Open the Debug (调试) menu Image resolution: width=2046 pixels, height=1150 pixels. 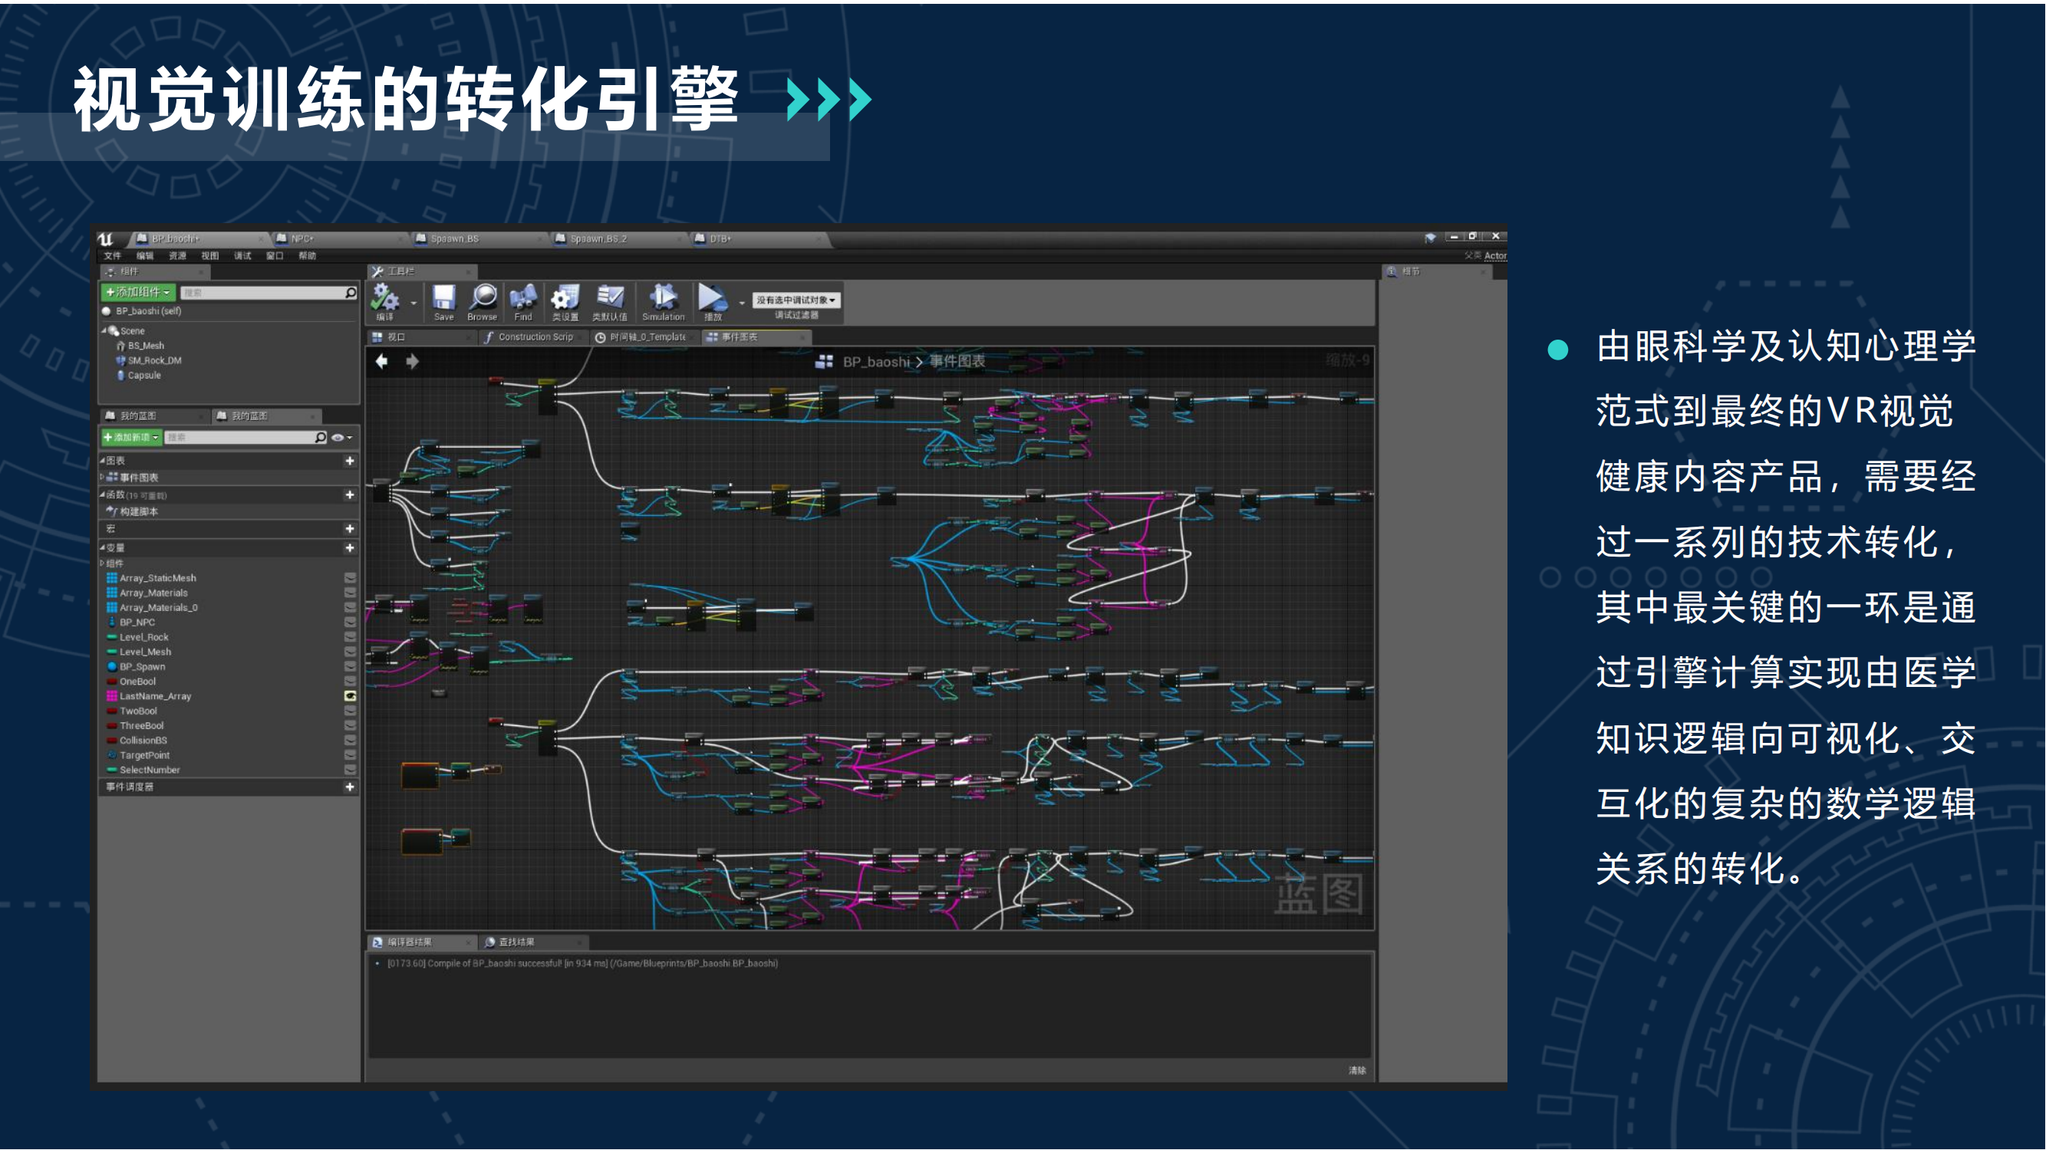tap(242, 255)
